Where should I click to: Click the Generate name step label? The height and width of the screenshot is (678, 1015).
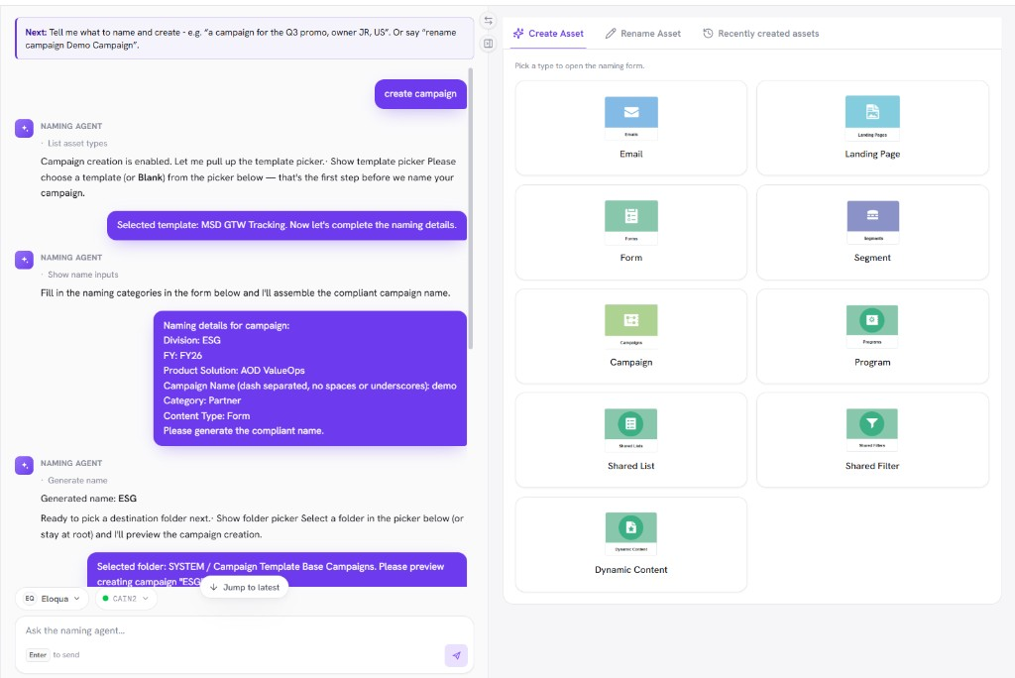click(x=77, y=481)
